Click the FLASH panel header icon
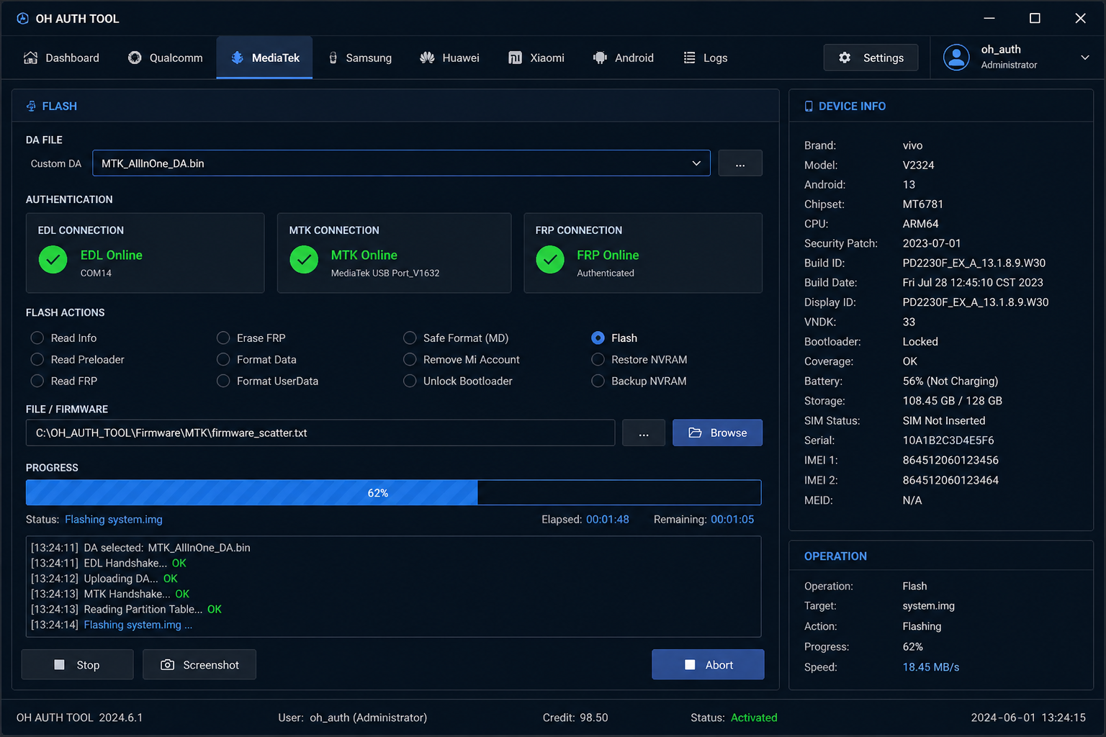This screenshot has height=737, width=1106. click(x=31, y=107)
